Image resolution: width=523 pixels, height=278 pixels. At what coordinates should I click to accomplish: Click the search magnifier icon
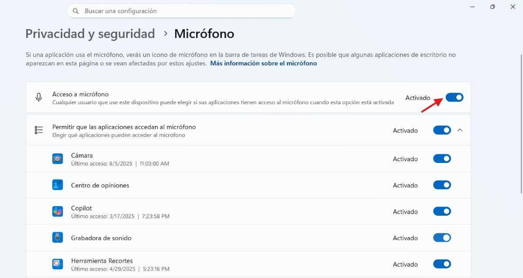(x=76, y=10)
